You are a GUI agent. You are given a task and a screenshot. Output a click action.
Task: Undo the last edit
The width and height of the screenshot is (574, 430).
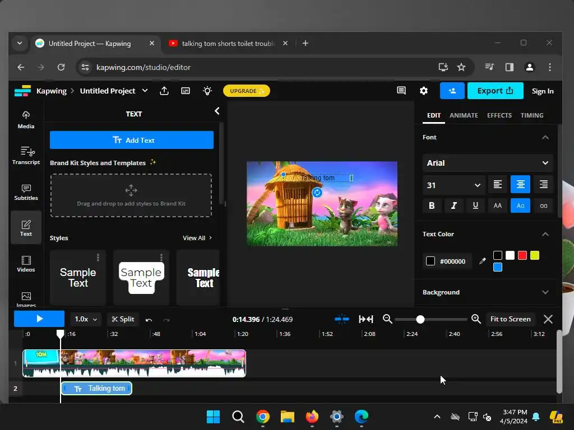[149, 320]
